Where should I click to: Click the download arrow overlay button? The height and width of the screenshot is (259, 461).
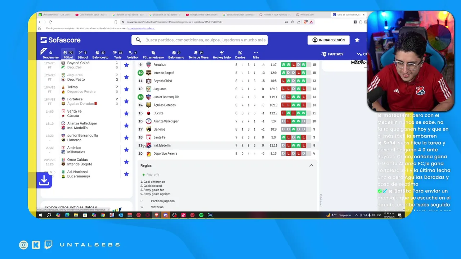(44, 180)
